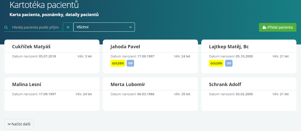Open the Všichni filter dropdown
This screenshot has width=301, height=131.
[x=104, y=27]
